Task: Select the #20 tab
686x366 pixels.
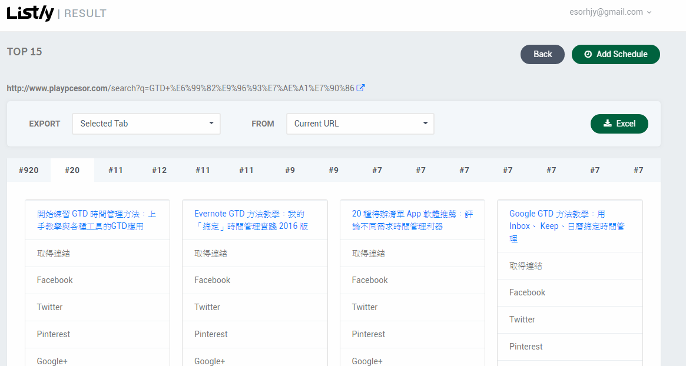Action: [x=72, y=170]
